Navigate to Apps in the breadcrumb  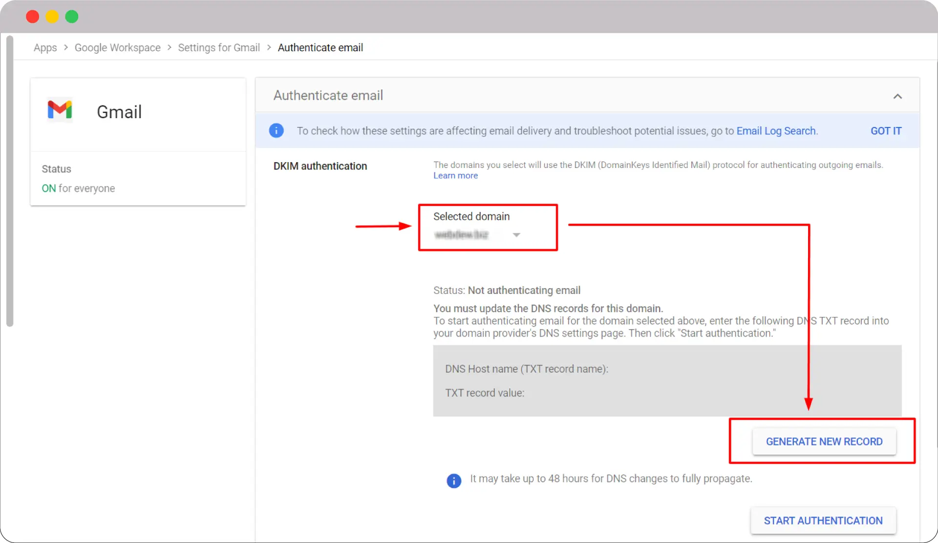coord(45,47)
